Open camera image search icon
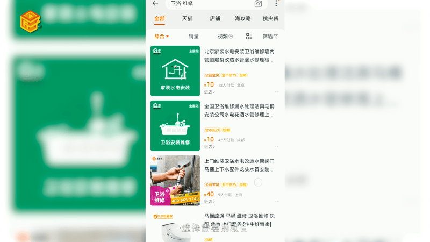Image resolution: width=430 pixels, height=242 pixels. [258, 4]
